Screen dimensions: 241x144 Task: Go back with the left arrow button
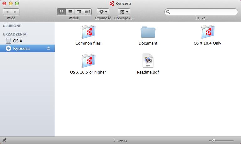click(7, 12)
